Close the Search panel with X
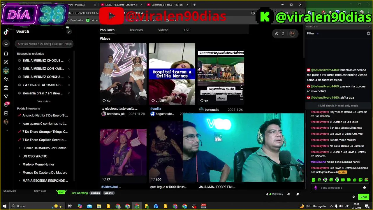The image size is (373, 210). [69, 32]
